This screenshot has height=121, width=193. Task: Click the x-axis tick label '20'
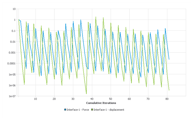coord(54,99)
